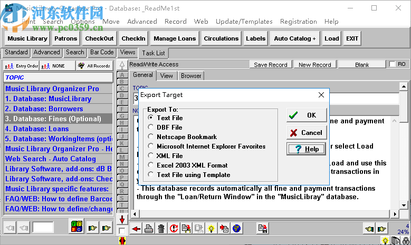Open the Record menu
The image size is (411, 245).
point(175,22)
